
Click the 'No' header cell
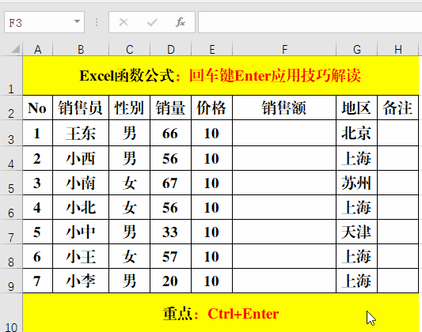click(38, 108)
